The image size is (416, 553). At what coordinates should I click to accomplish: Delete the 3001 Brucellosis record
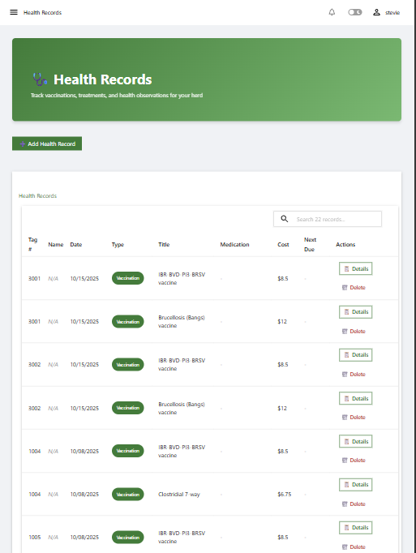click(x=354, y=331)
